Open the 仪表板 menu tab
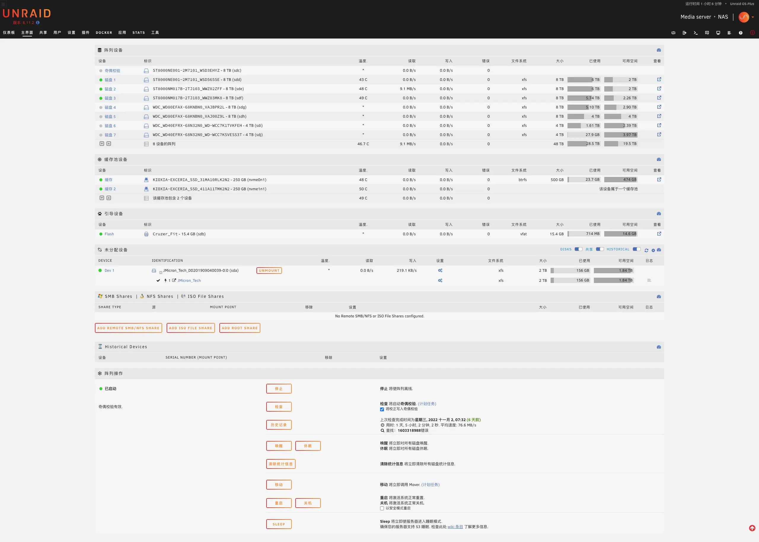This screenshot has width=759, height=542. (x=9, y=32)
